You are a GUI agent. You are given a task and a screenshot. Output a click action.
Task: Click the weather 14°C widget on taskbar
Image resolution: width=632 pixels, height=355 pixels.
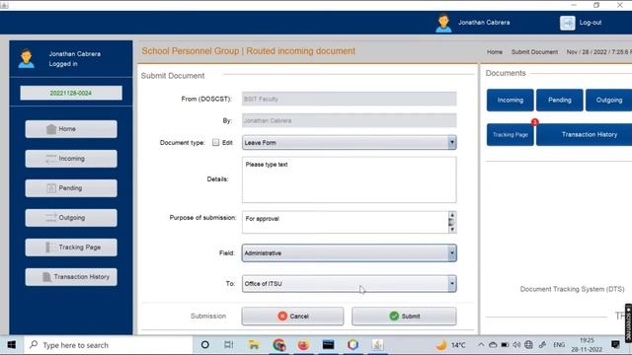[451, 345]
